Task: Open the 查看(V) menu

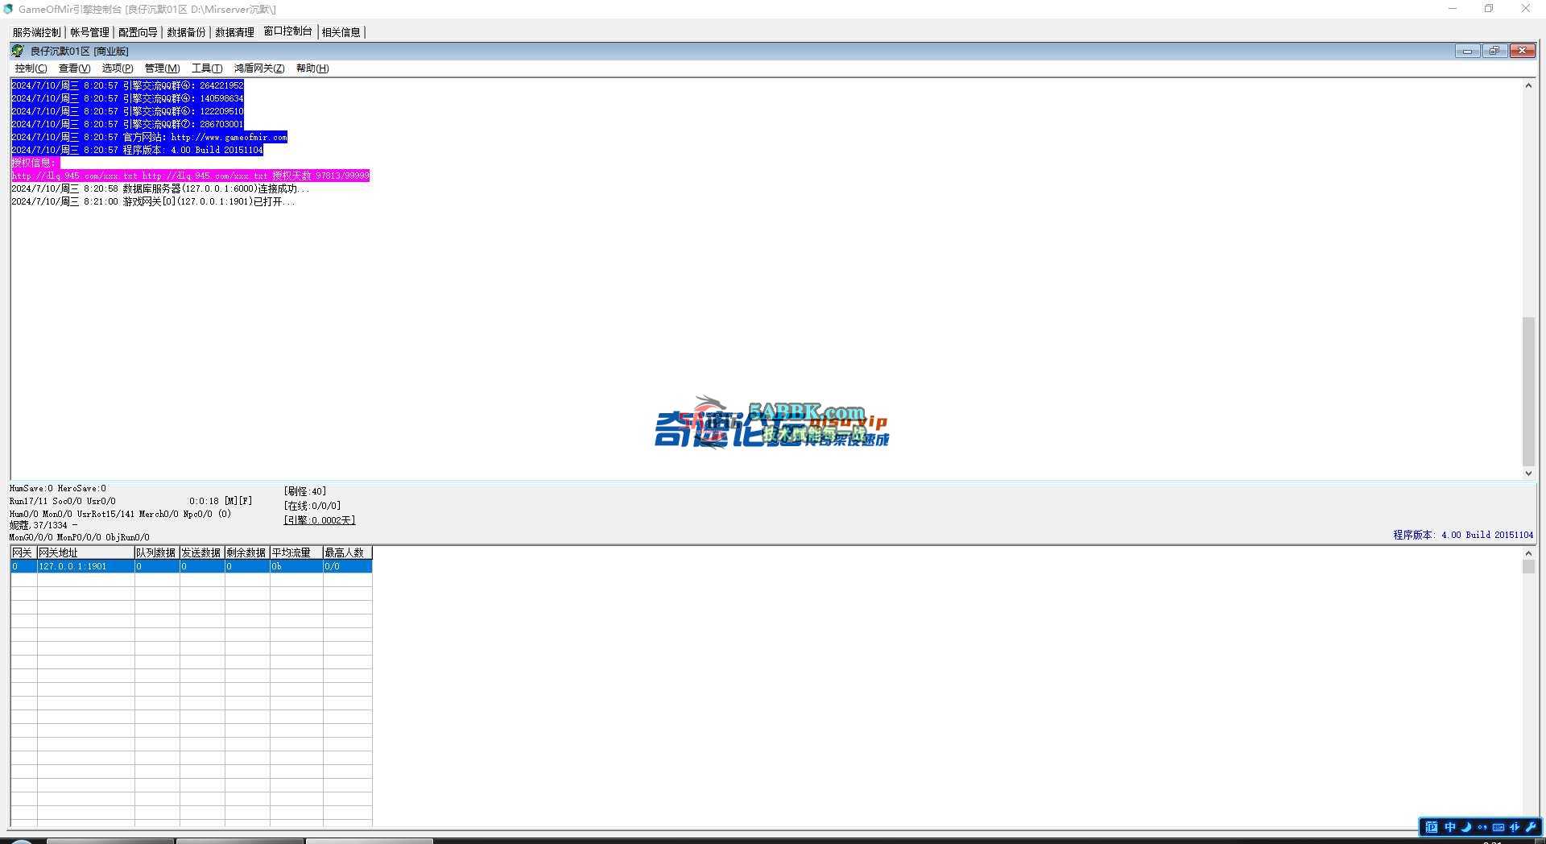Action: click(x=74, y=68)
